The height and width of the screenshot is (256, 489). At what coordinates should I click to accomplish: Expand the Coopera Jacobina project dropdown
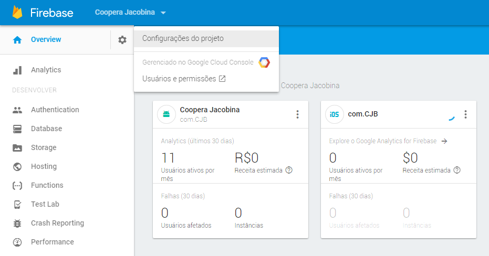[131, 13]
